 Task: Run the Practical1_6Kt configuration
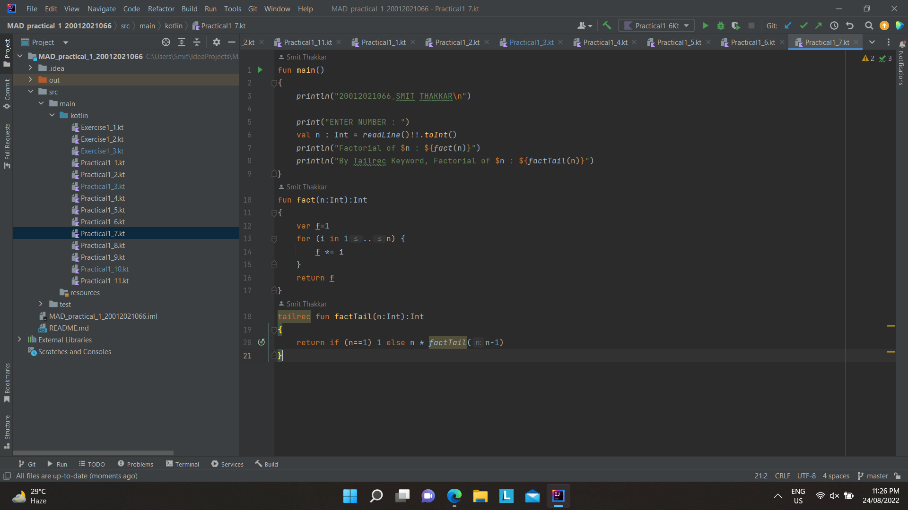click(705, 26)
